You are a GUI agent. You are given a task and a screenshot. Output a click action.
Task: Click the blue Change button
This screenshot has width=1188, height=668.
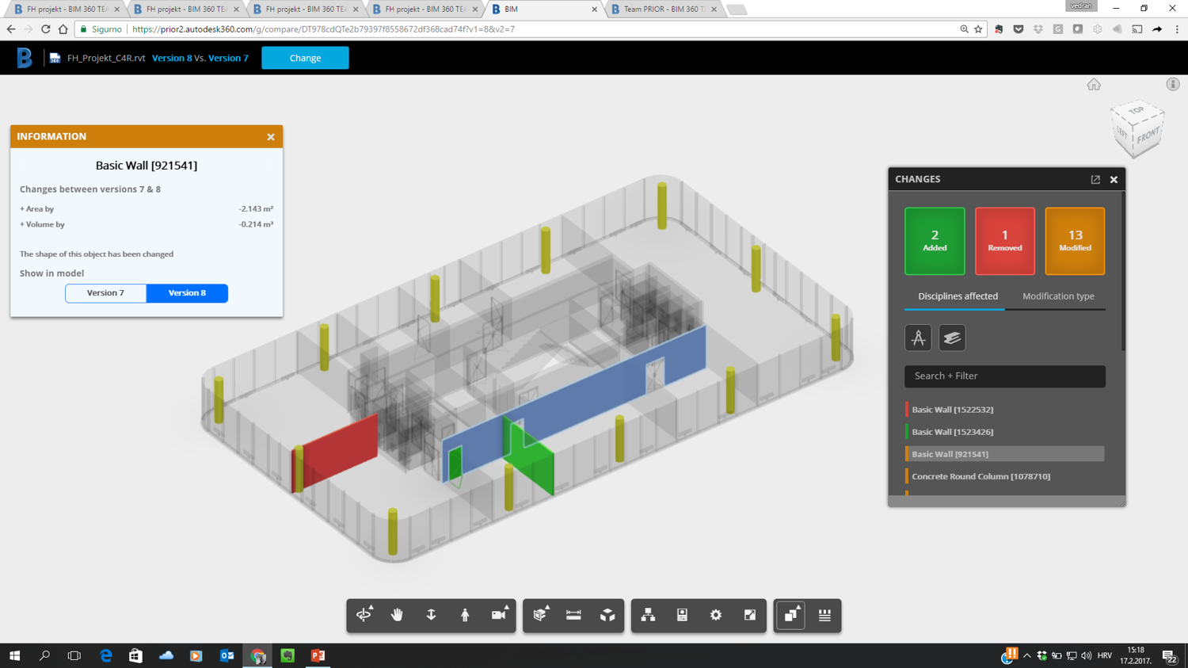305,58
